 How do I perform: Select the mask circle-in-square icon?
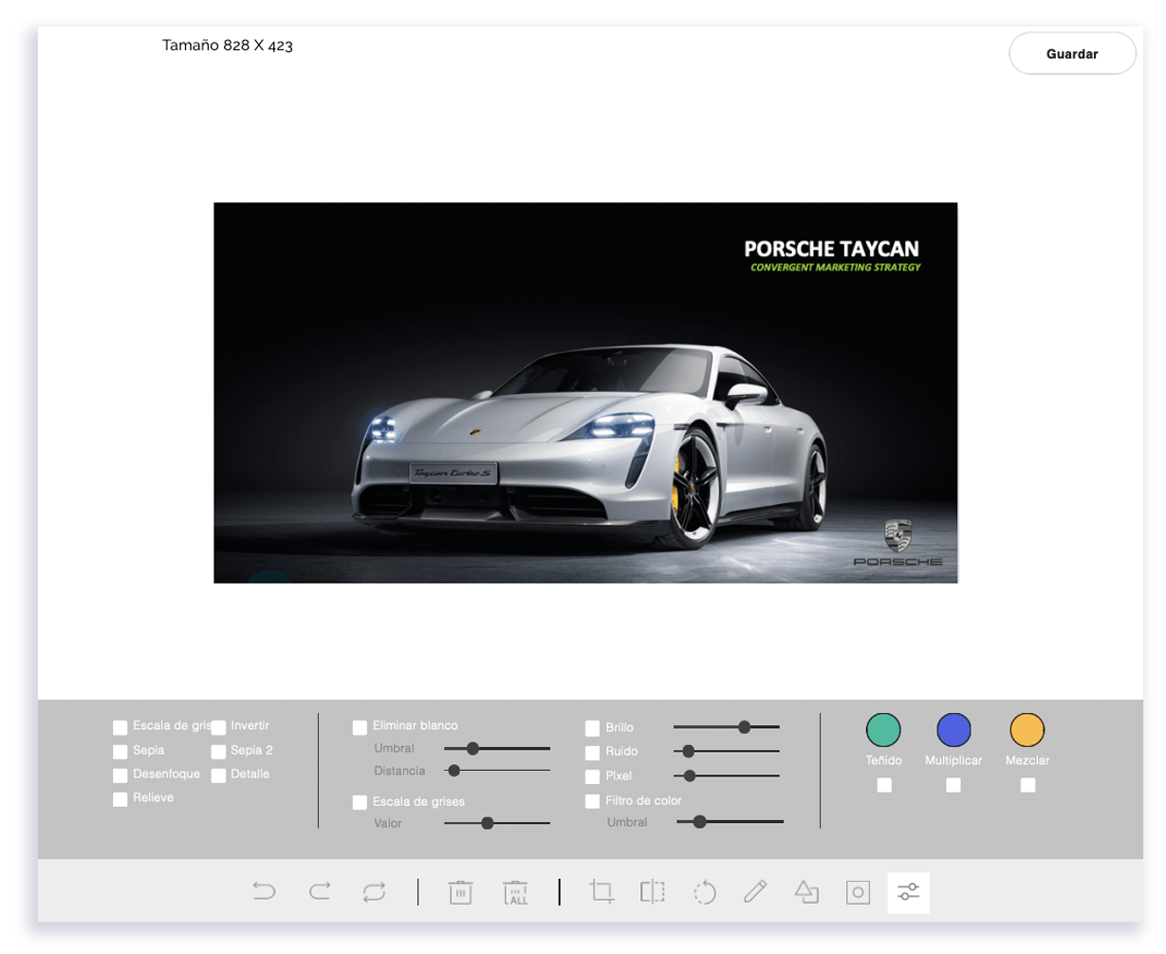point(858,892)
